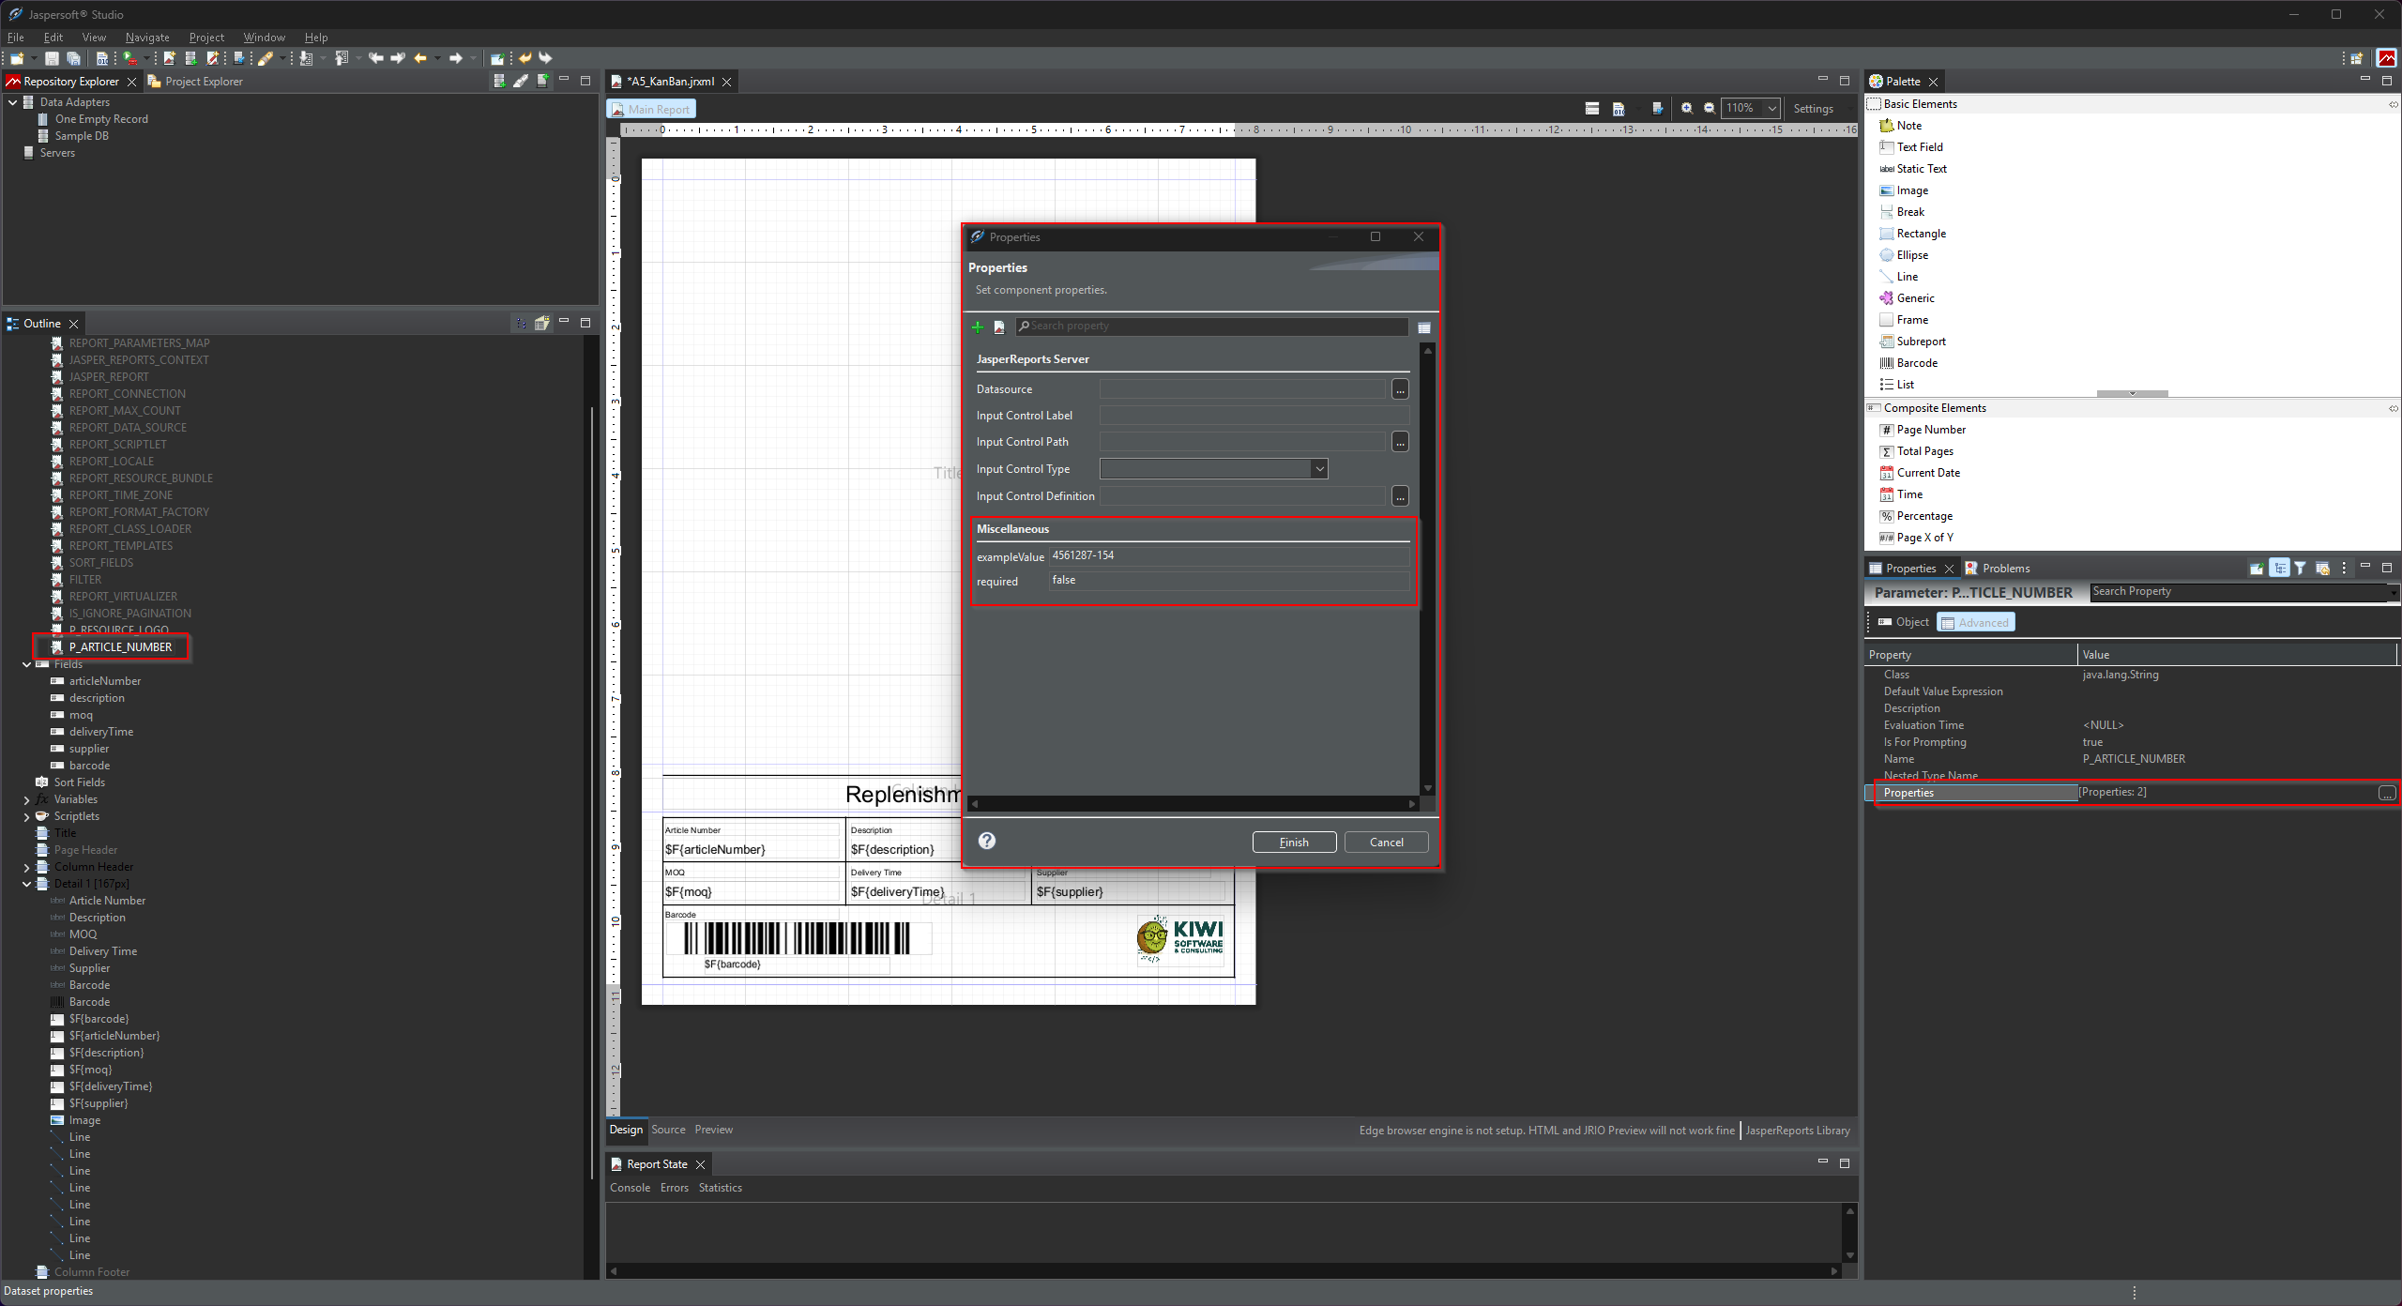The width and height of the screenshot is (2402, 1306).
Task: Click green plus add property icon
Action: [978, 326]
